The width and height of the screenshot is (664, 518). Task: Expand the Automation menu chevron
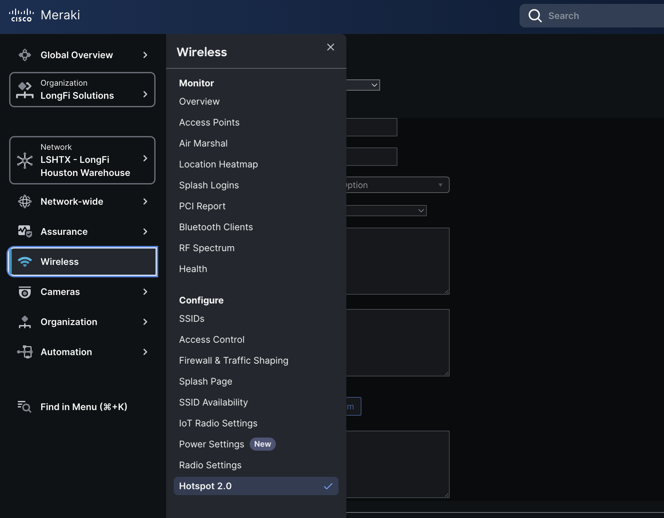[145, 352]
